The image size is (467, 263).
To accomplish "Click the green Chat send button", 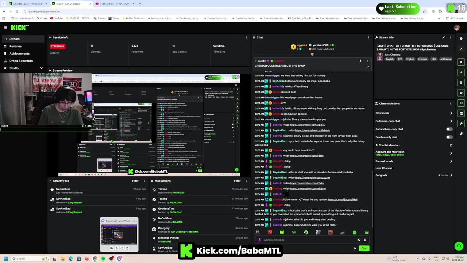I will coord(364,248).
